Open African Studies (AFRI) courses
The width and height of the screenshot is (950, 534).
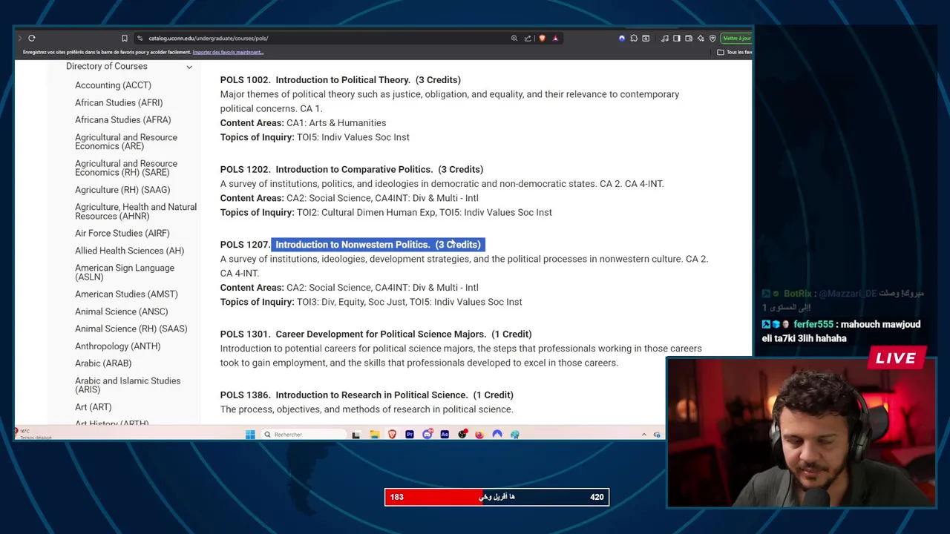point(119,102)
